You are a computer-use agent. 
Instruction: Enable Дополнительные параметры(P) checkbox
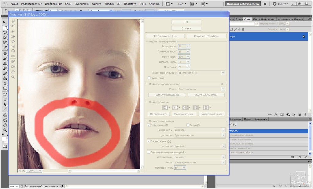[x=149, y=152]
